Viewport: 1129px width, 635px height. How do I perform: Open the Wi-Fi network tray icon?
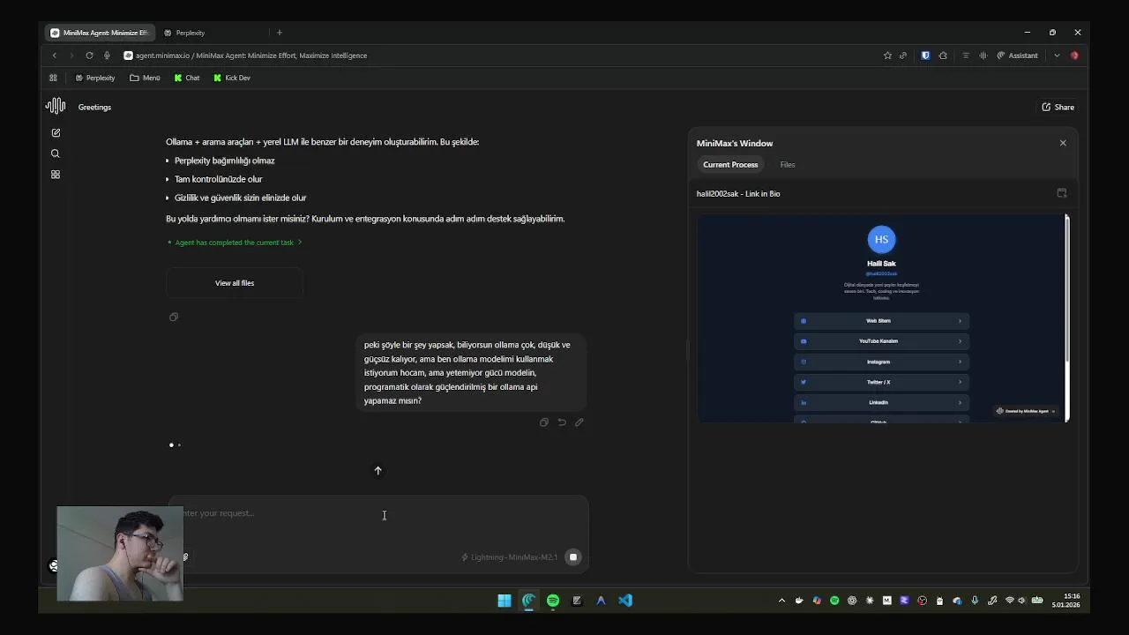pos(1010,601)
